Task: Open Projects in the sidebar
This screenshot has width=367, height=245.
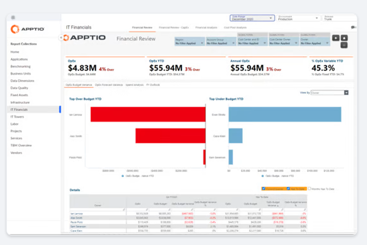Action: [x=16, y=131]
